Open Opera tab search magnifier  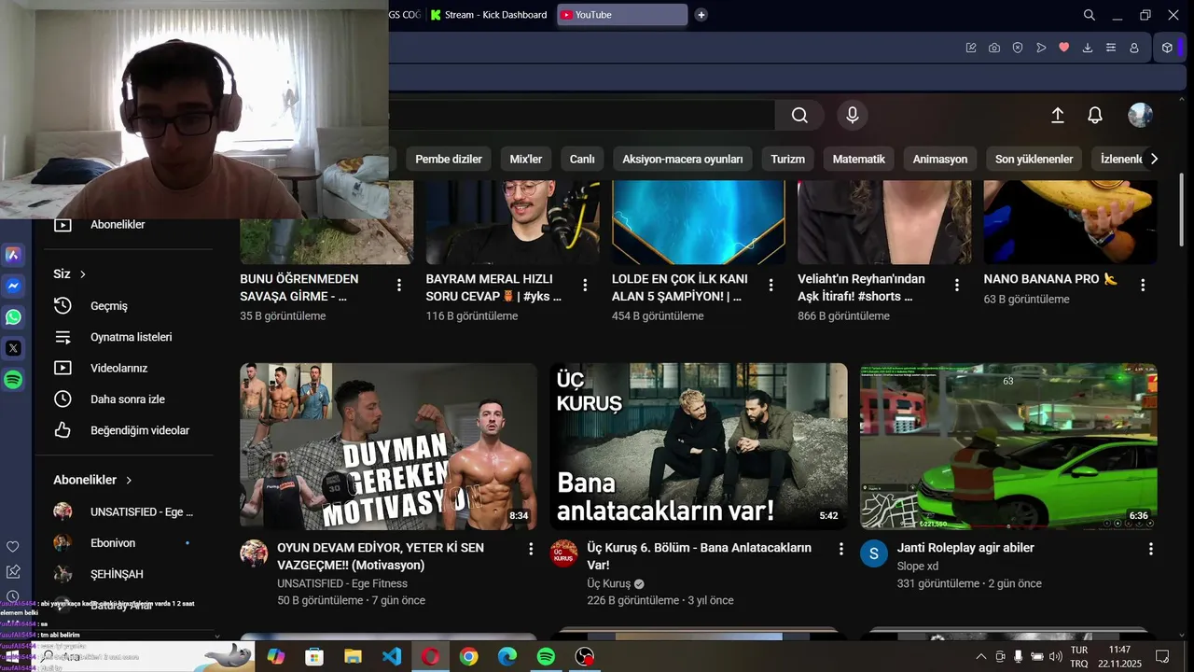(1090, 15)
